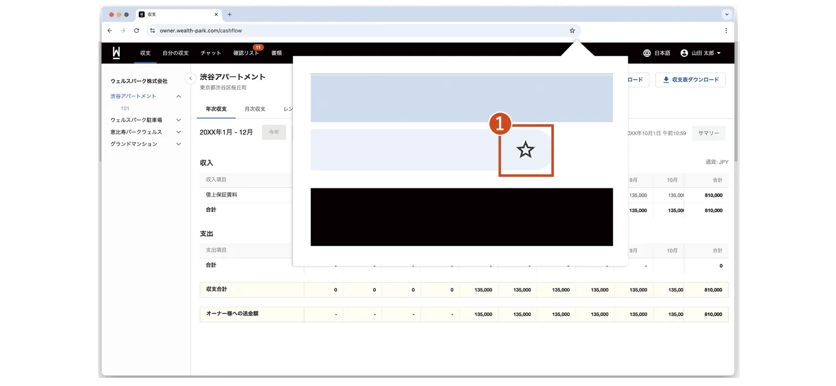Click the date range 20XX年1月 - 12月
The width and height of the screenshot is (836, 386).
pyautogui.click(x=226, y=132)
